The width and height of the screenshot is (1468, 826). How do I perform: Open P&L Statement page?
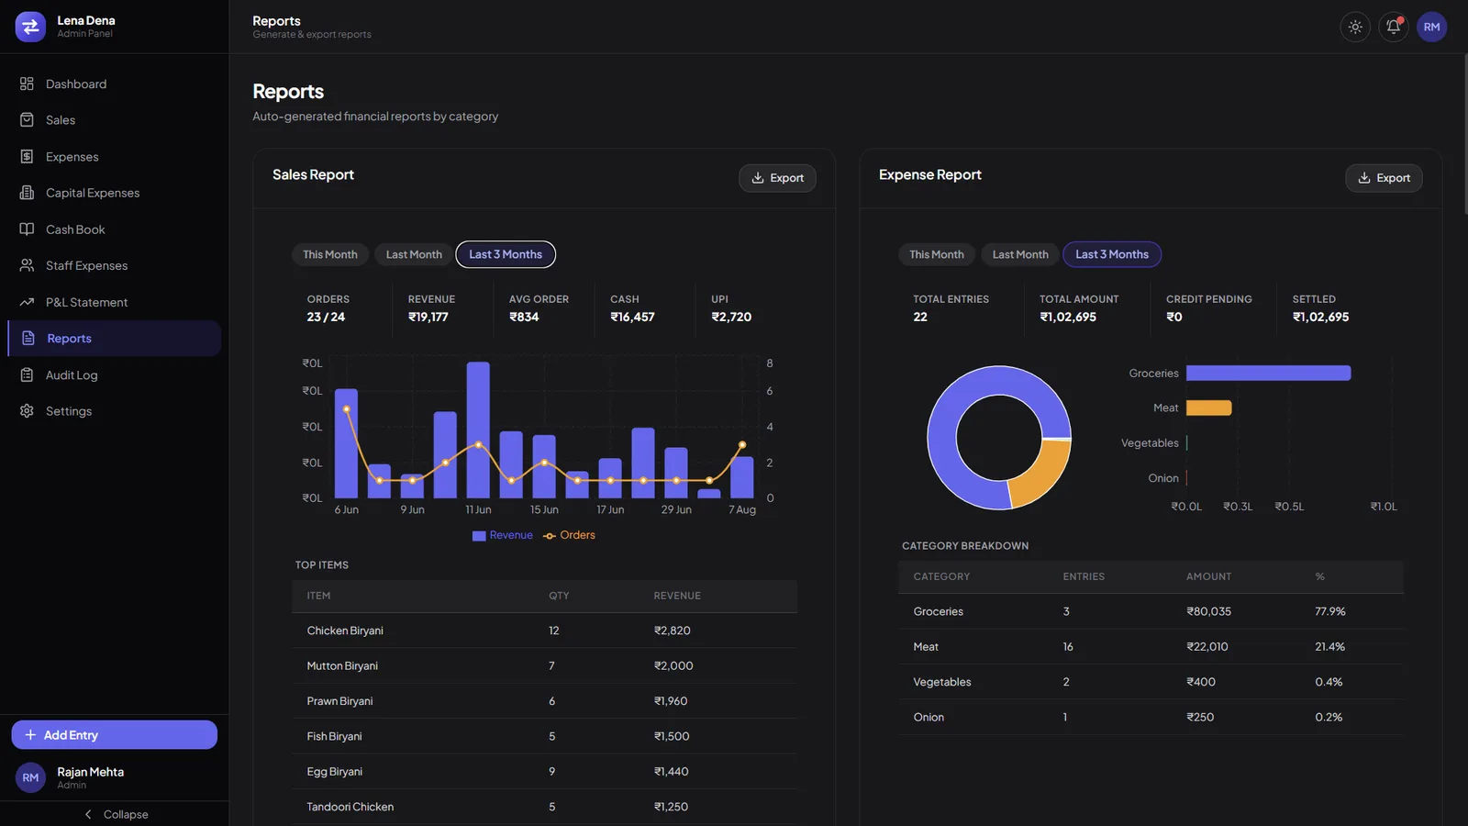click(114, 302)
